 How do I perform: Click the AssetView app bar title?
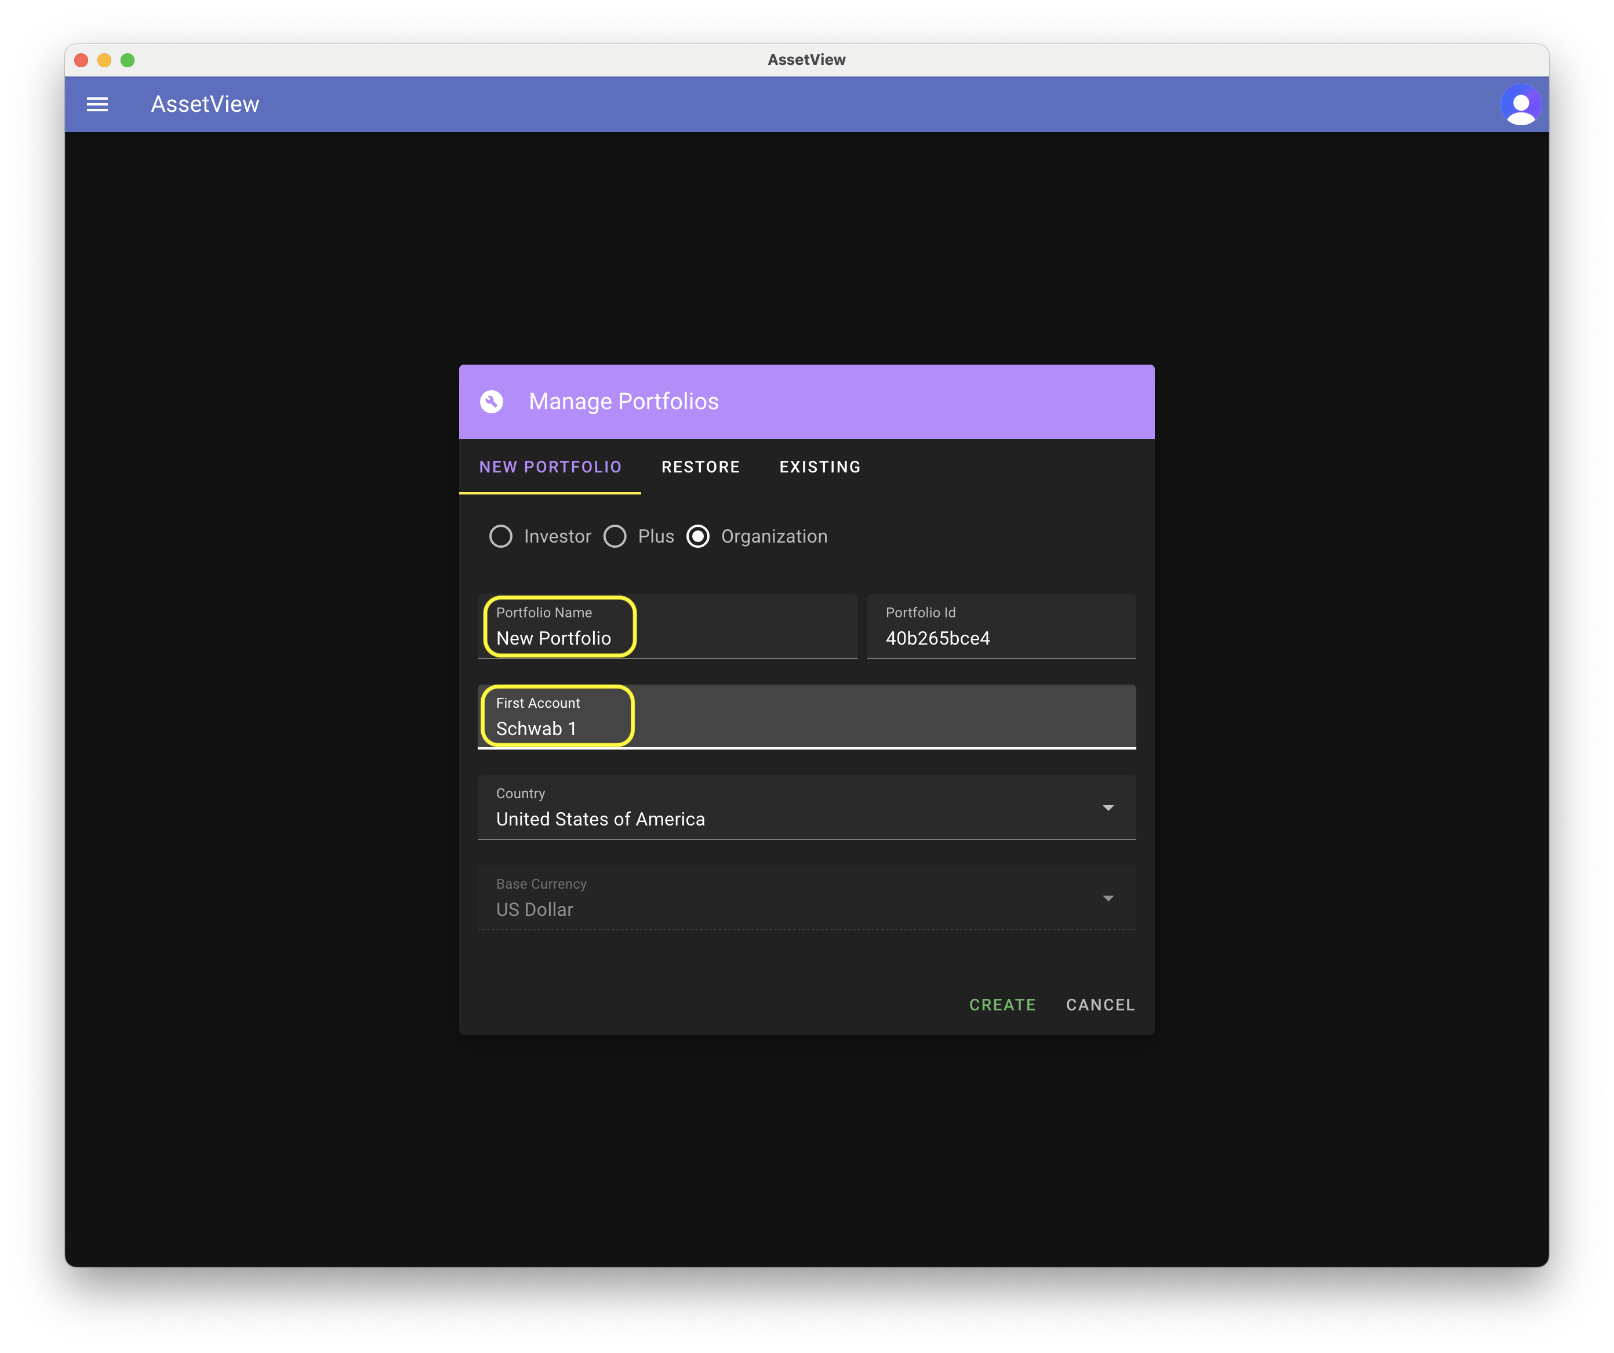click(205, 104)
